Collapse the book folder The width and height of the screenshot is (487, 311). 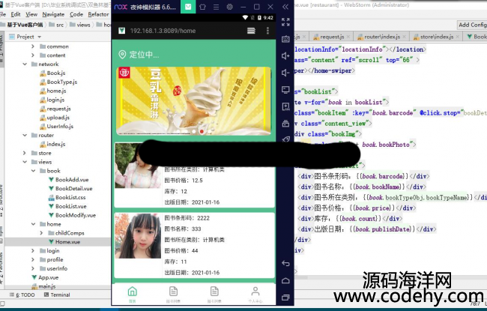tap(33, 171)
